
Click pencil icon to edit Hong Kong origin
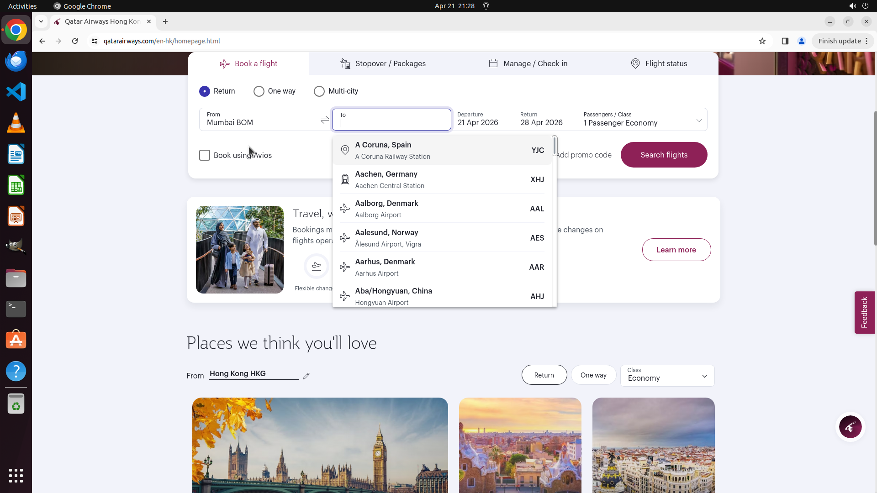pyautogui.click(x=306, y=376)
